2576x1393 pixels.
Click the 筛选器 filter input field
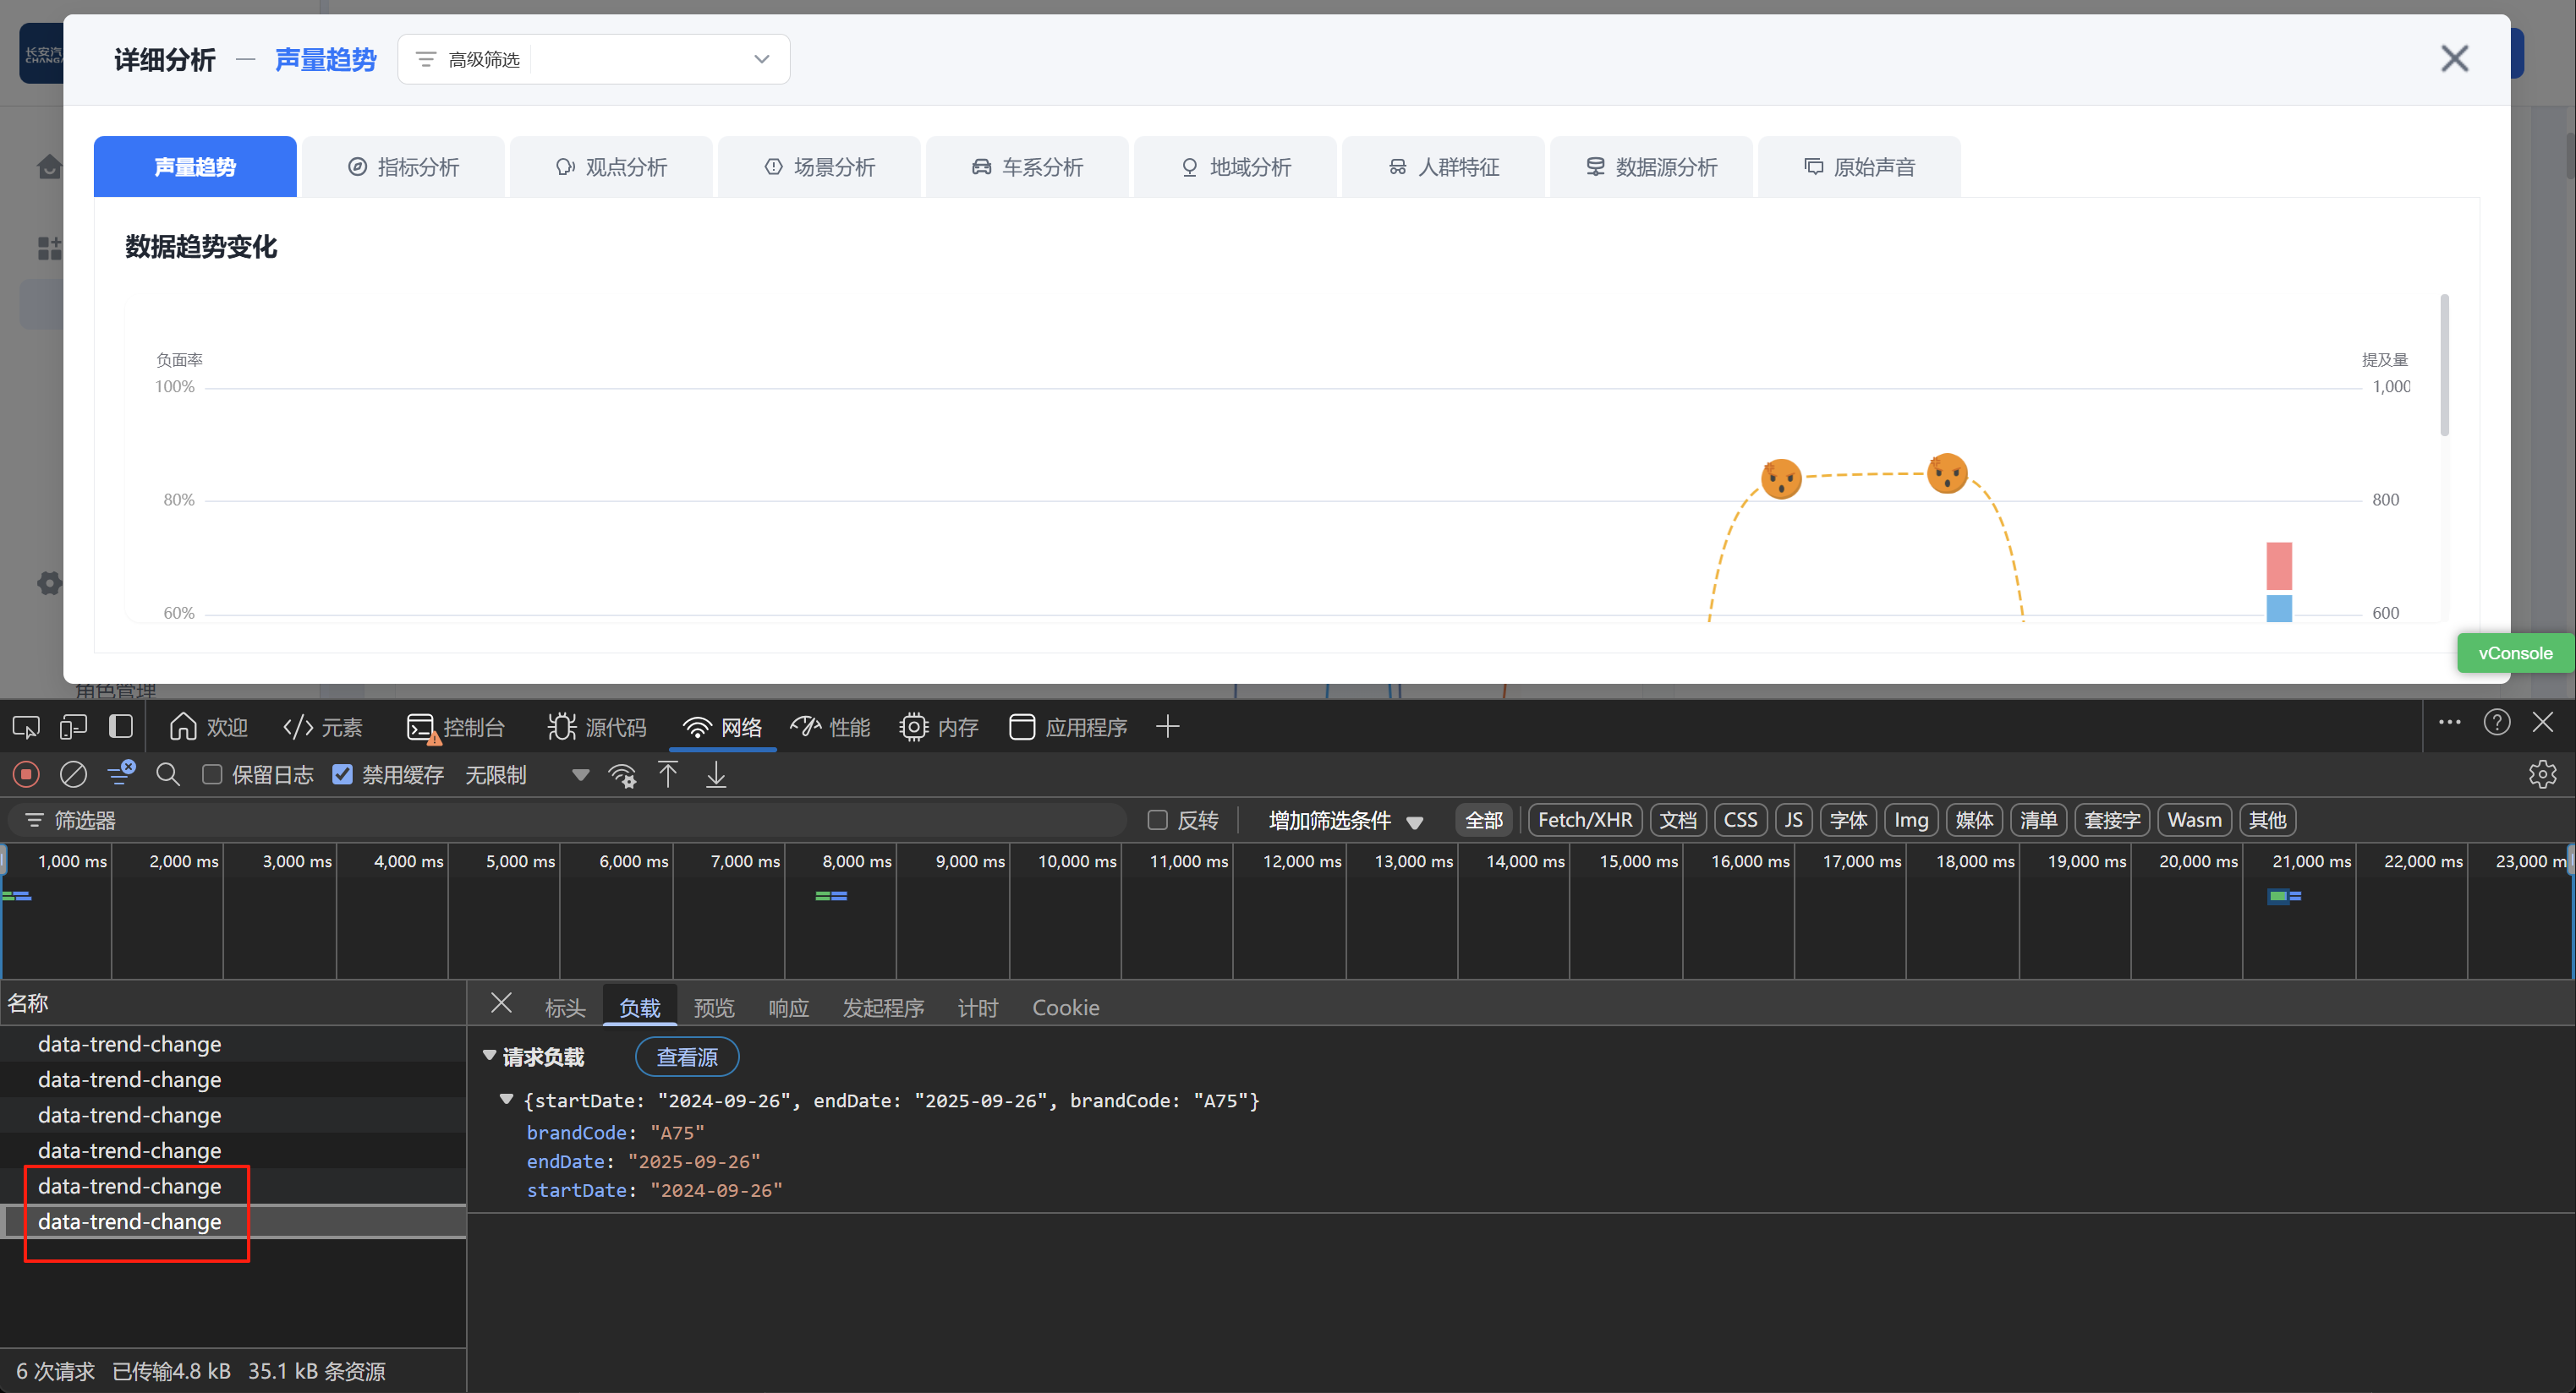coord(580,821)
